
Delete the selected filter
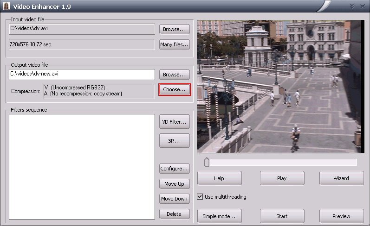pos(175,214)
